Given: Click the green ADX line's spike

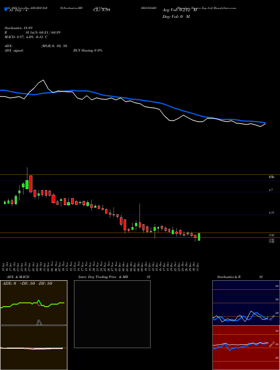Looking at the screenshot, I should point(39,302).
